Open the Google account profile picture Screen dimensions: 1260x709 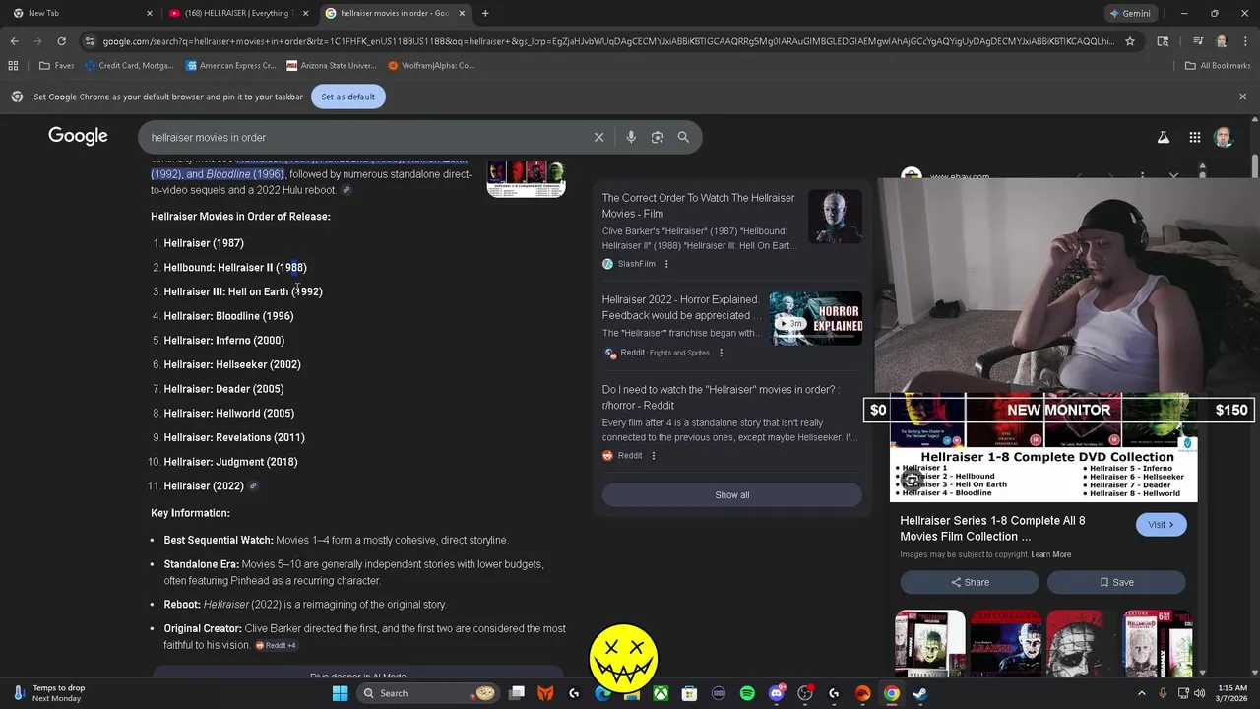coord(1224,138)
